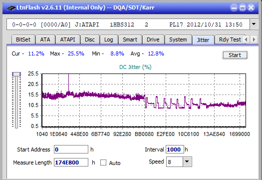Click the vertical scale slider handle
The height and width of the screenshot is (180, 262).
pyautogui.click(x=16, y=74)
